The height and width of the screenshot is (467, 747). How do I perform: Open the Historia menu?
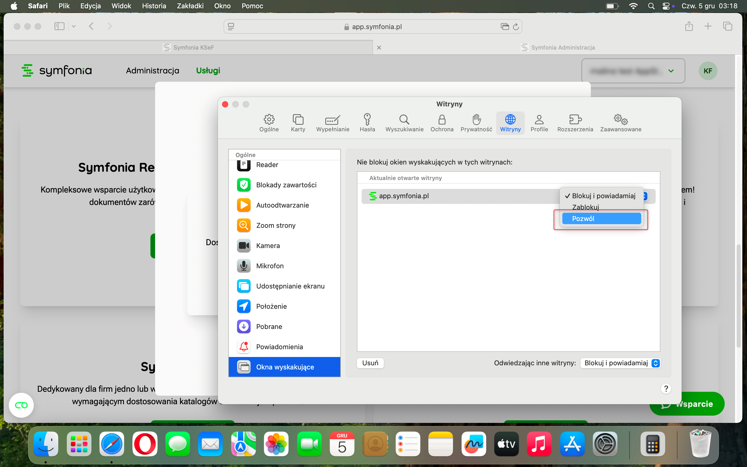tap(154, 6)
